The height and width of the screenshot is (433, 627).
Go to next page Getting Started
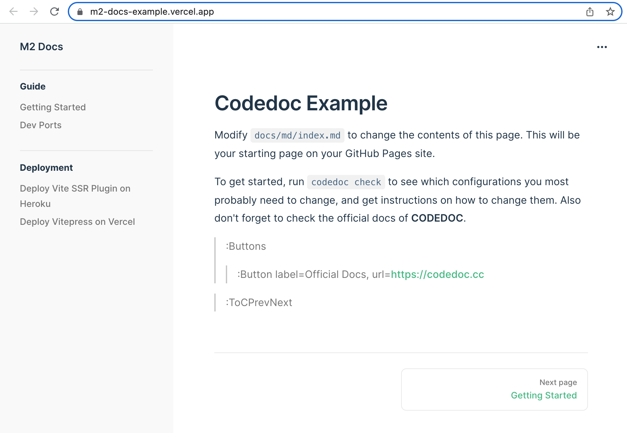pos(544,395)
